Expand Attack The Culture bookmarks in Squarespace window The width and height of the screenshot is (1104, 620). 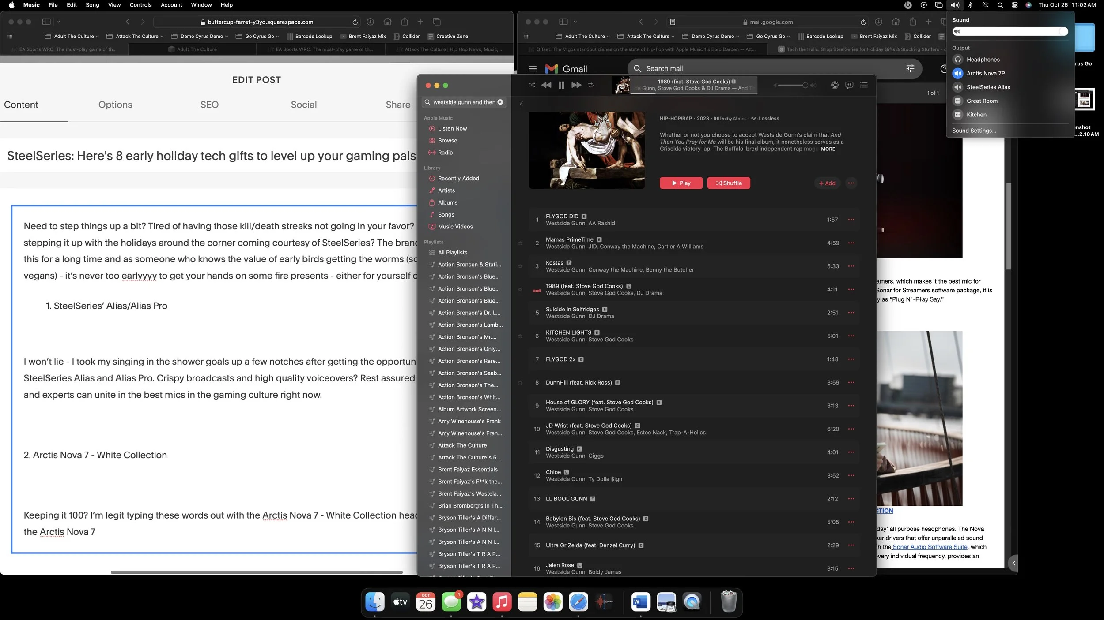[135, 37]
